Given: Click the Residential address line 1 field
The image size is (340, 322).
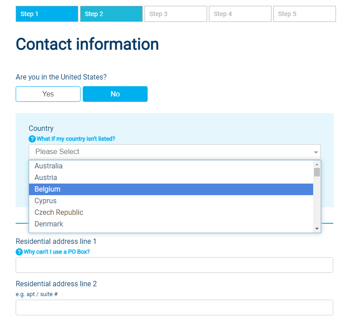Looking at the screenshot, I should 174,265.
